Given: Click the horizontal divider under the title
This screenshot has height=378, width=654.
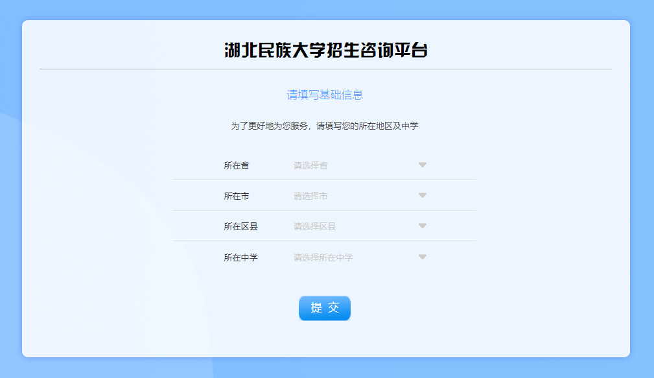Looking at the screenshot, I should point(326,69).
